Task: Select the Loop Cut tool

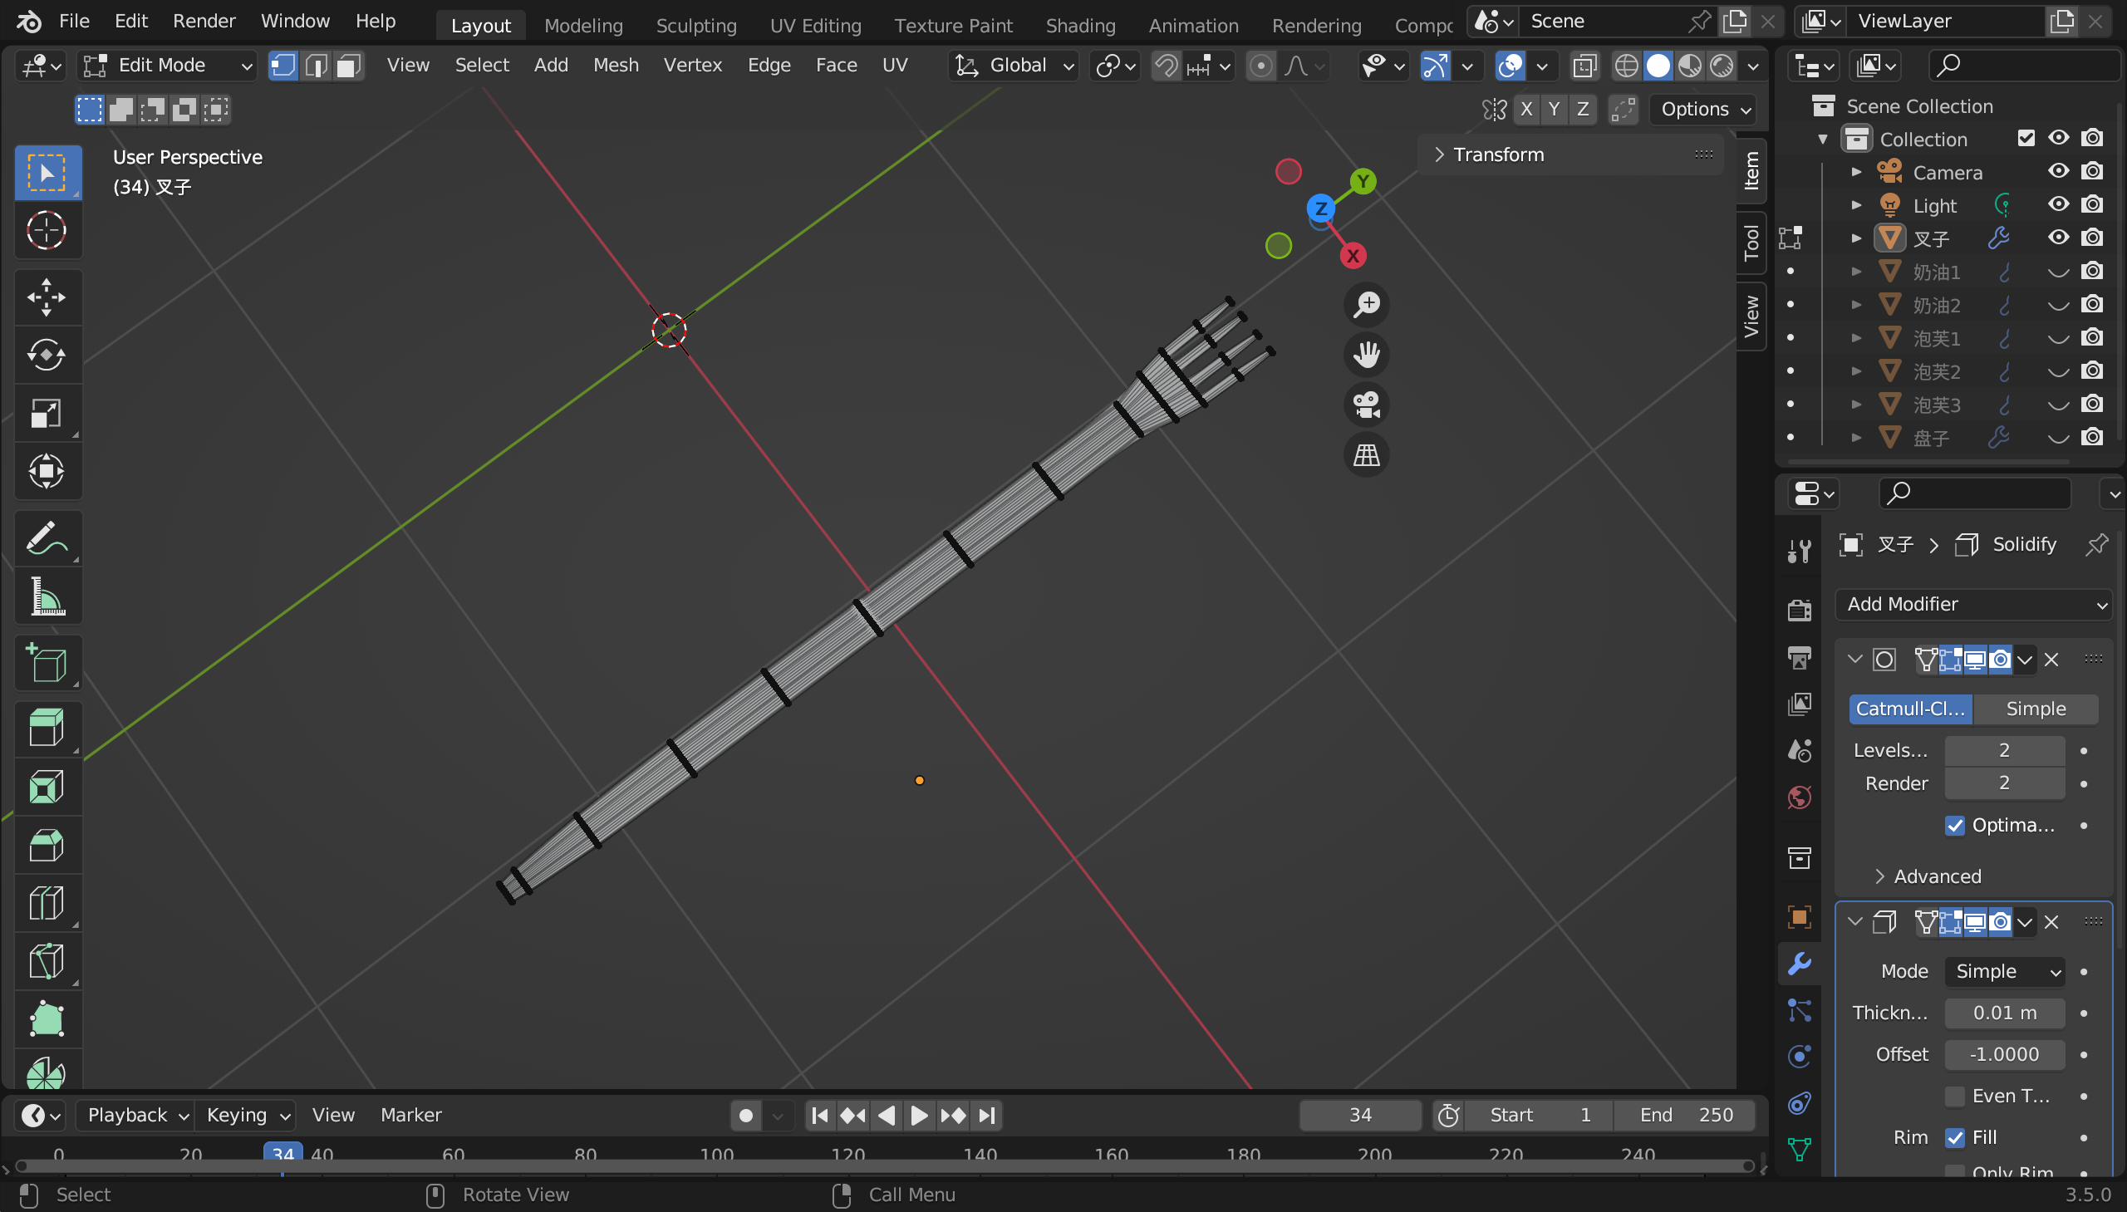Action: (47, 904)
